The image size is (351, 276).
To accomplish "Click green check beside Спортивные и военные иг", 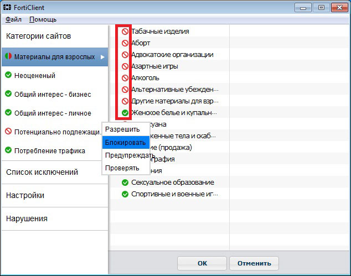I will (x=125, y=194).
